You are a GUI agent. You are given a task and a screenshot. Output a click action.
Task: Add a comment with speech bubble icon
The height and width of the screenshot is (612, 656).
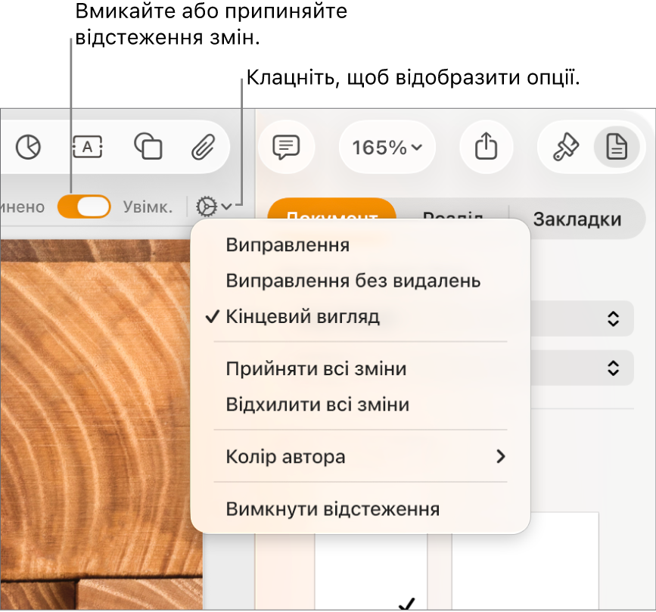click(x=286, y=147)
